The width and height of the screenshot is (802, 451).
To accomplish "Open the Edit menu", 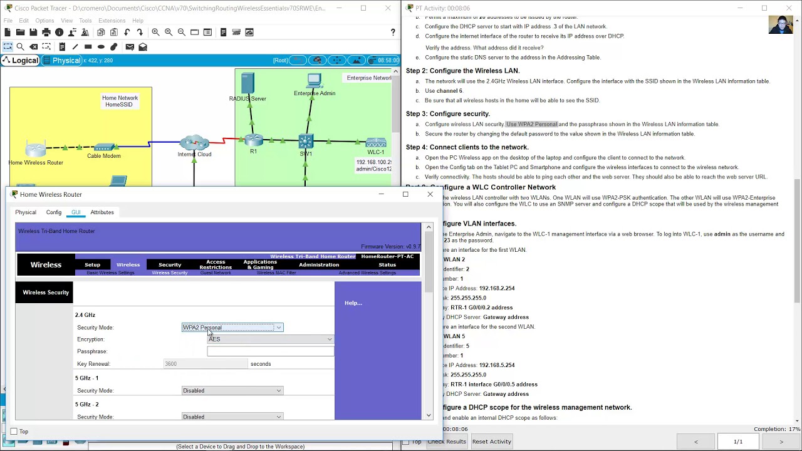I will coord(24,21).
